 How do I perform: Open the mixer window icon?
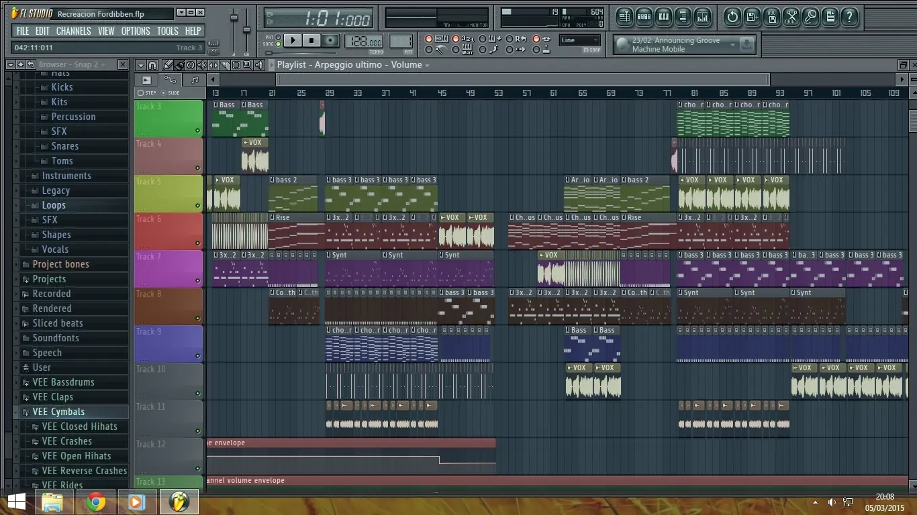tap(702, 17)
